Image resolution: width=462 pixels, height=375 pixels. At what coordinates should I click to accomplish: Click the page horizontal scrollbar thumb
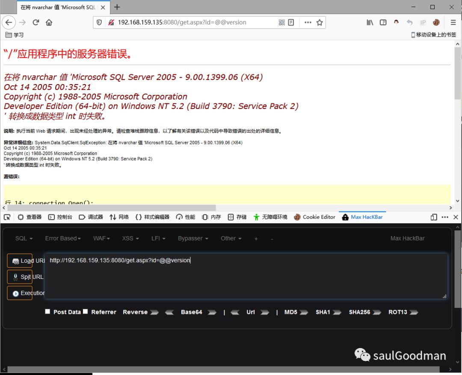pos(111,208)
